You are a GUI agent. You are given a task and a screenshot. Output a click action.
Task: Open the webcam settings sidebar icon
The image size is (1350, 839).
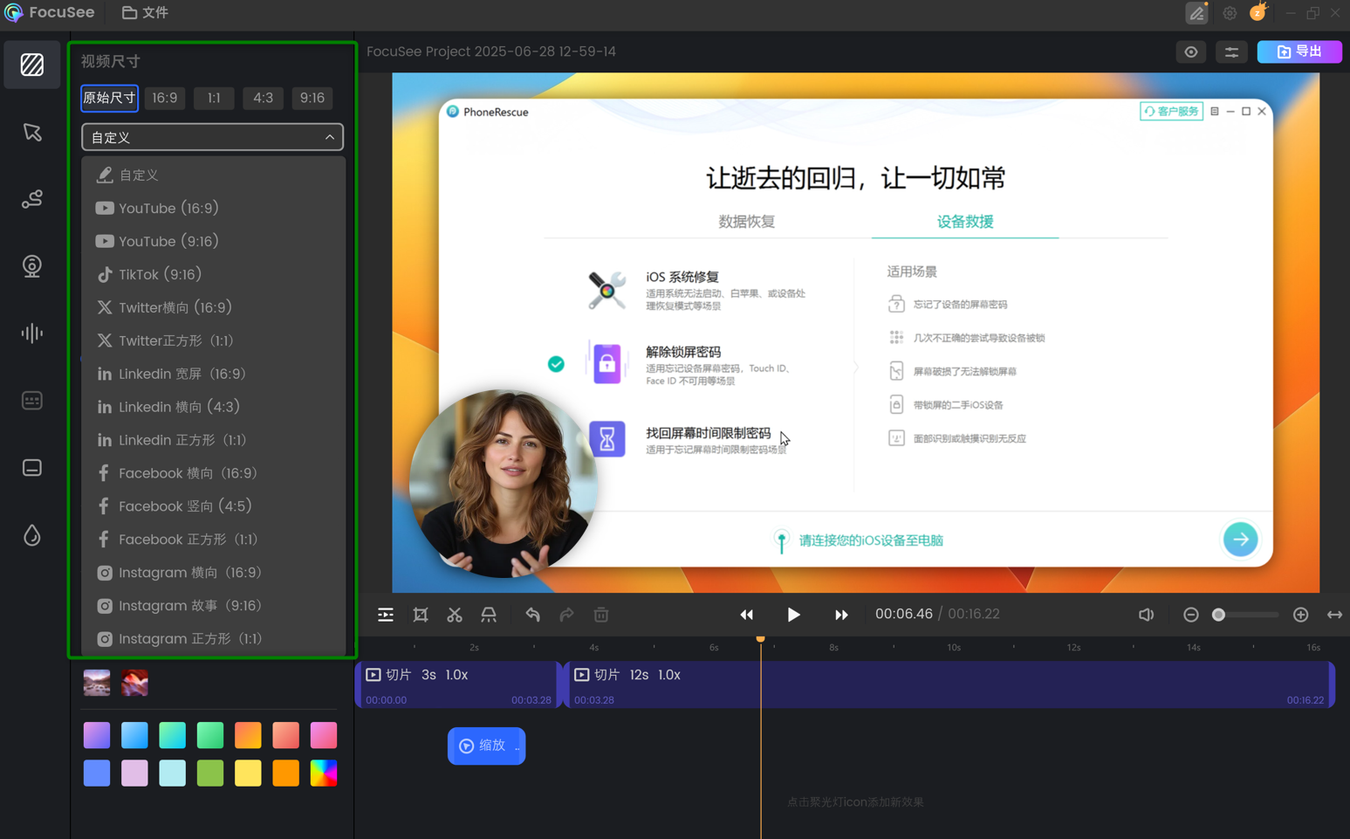coord(32,266)
